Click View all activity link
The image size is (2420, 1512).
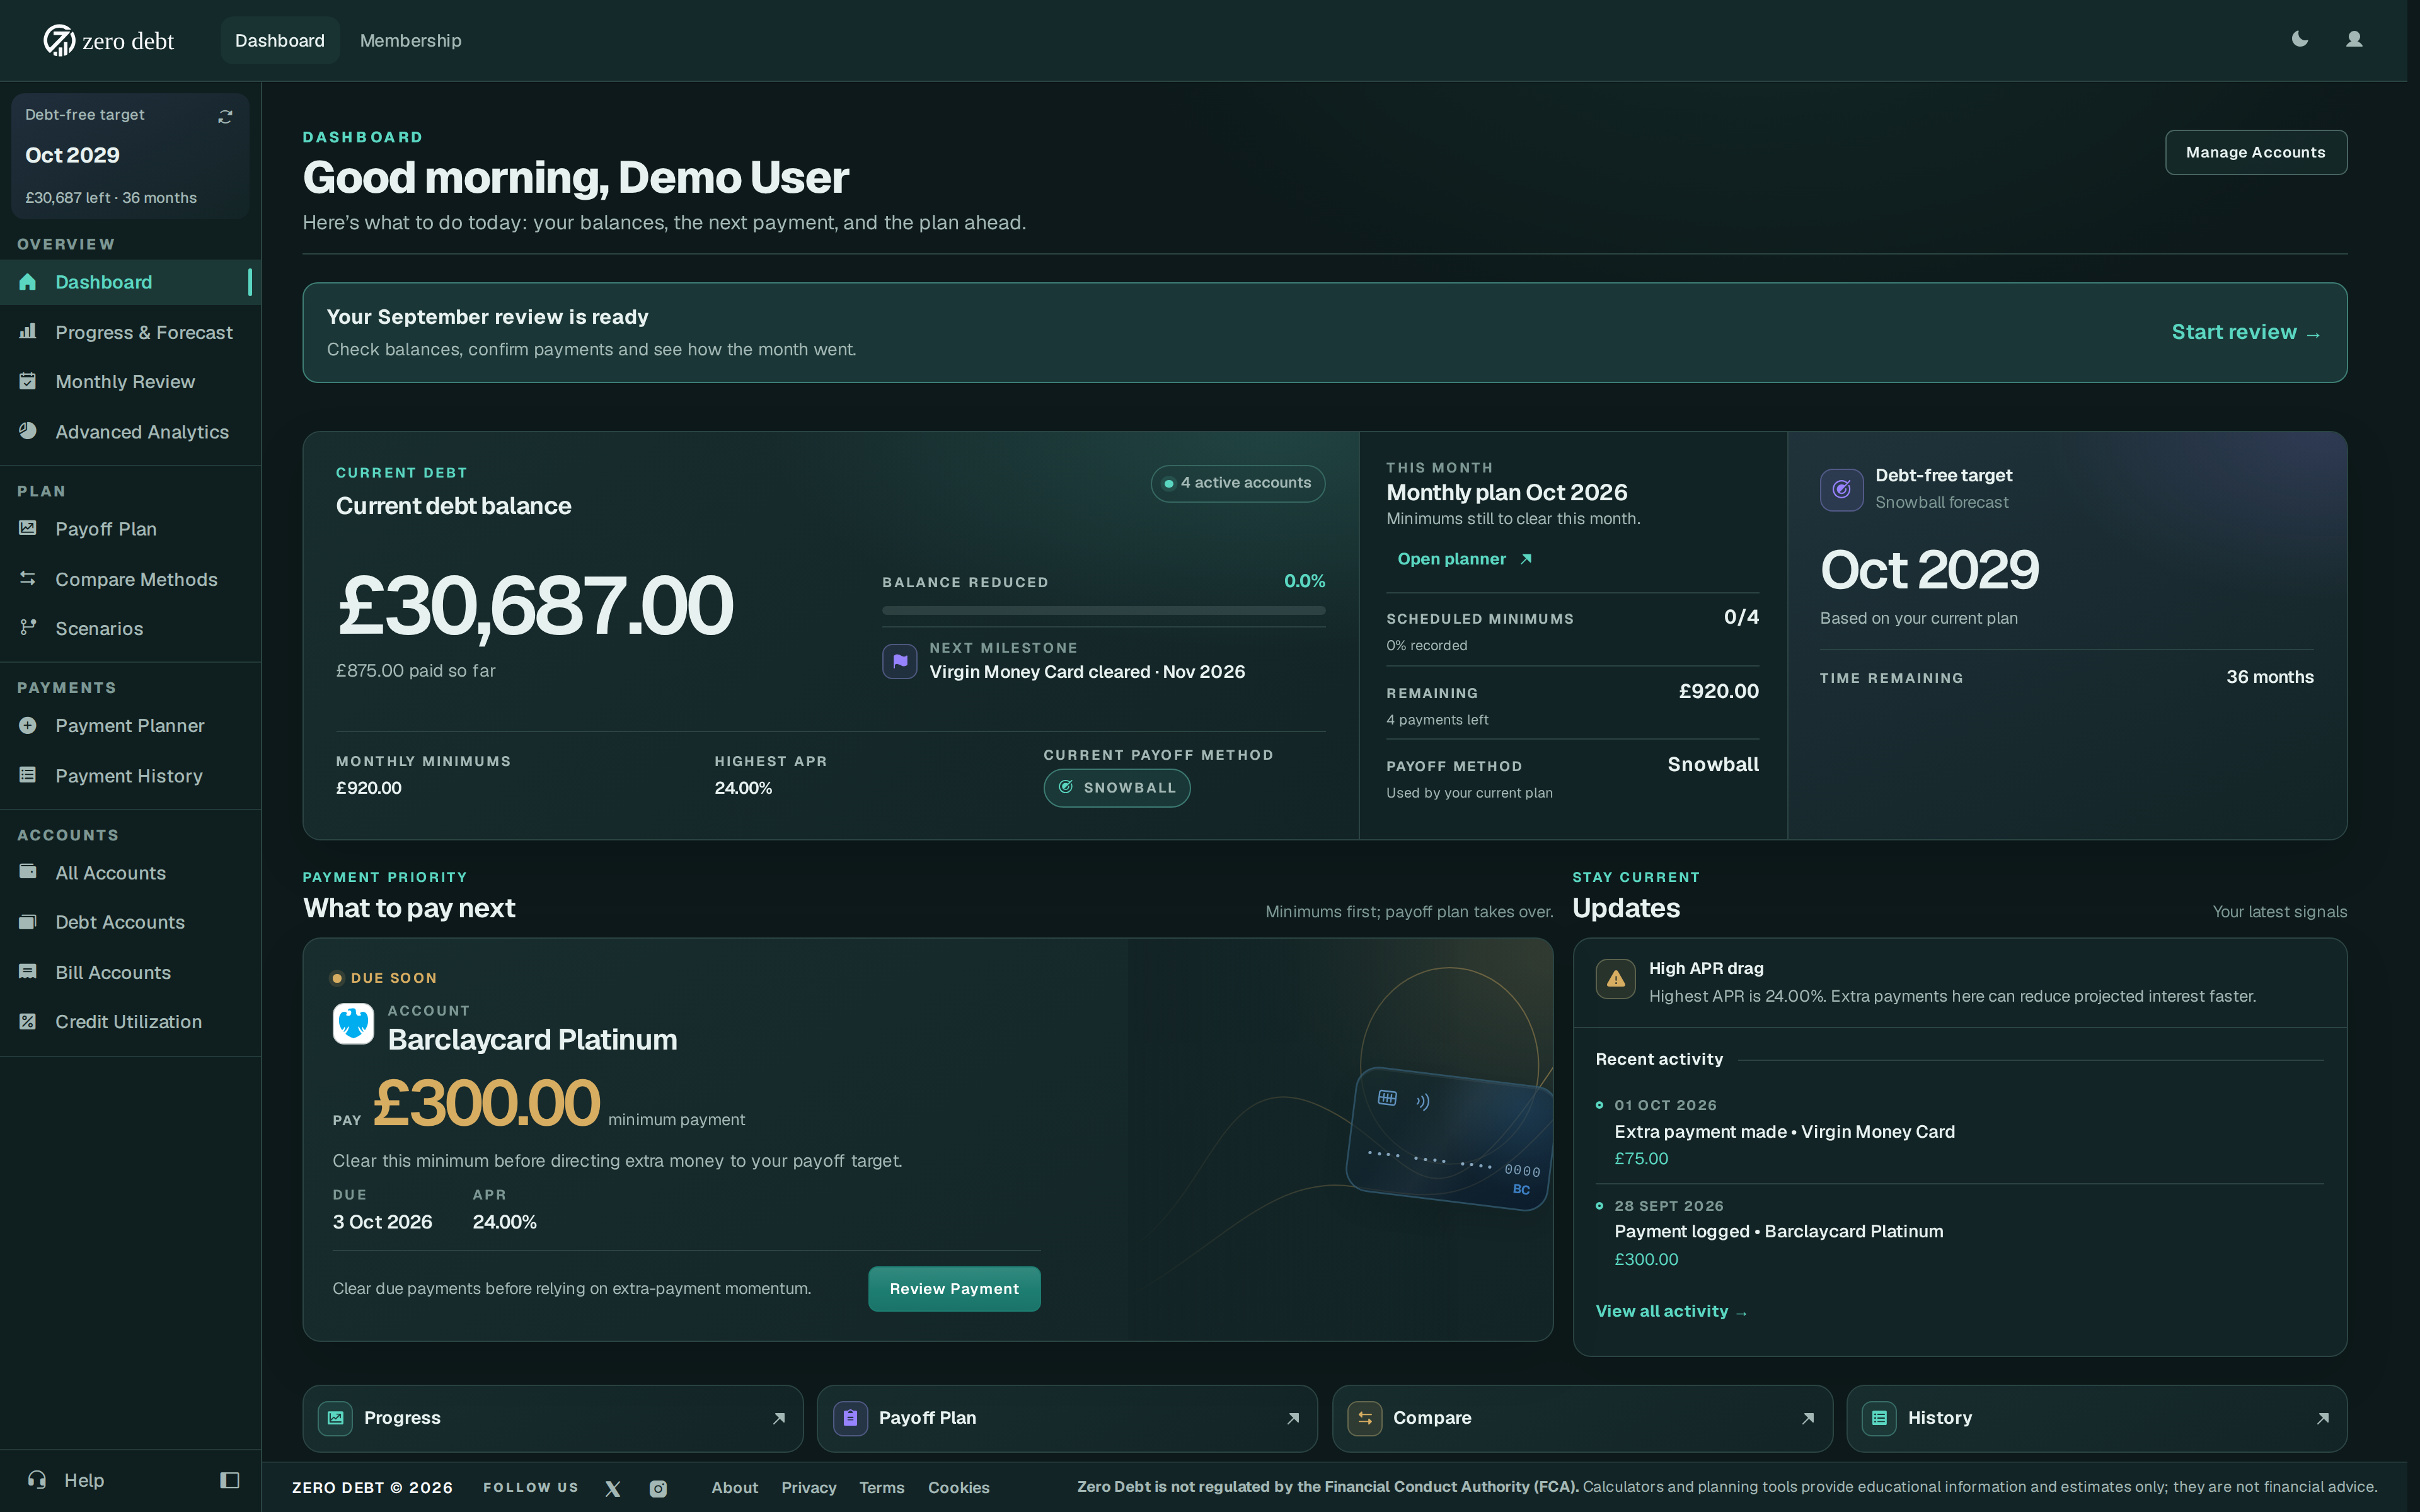1671,1311
